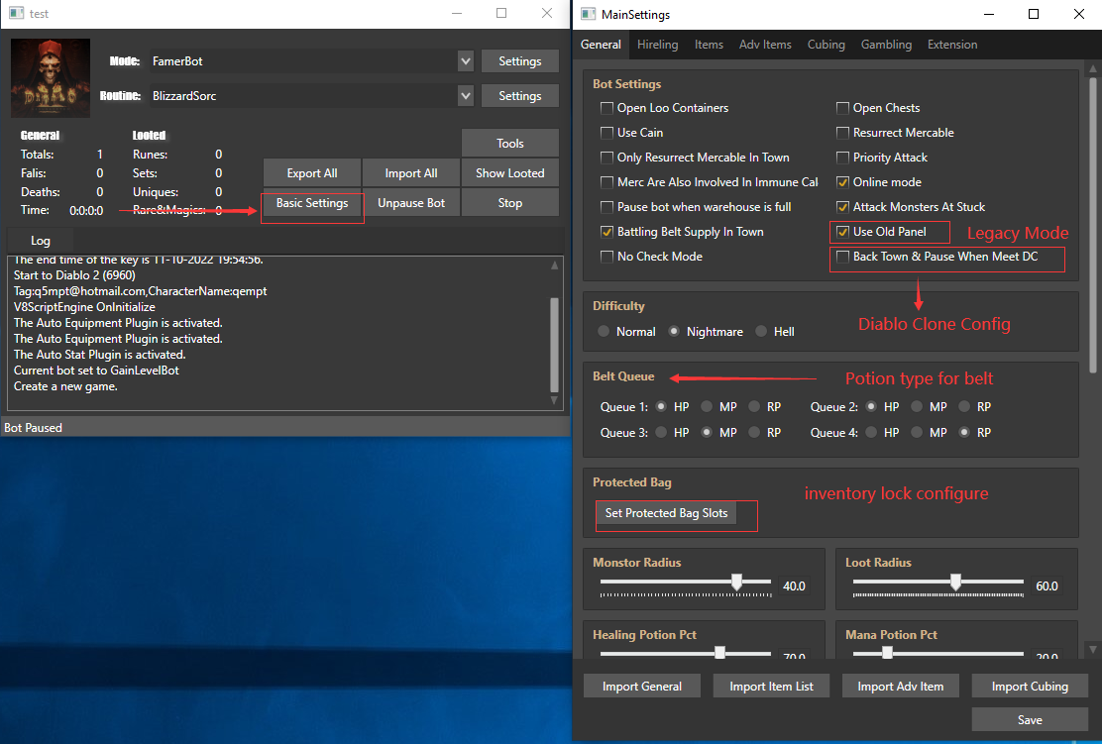
Task: Open Basic Settings in test window
Action: tap(312, 203)
